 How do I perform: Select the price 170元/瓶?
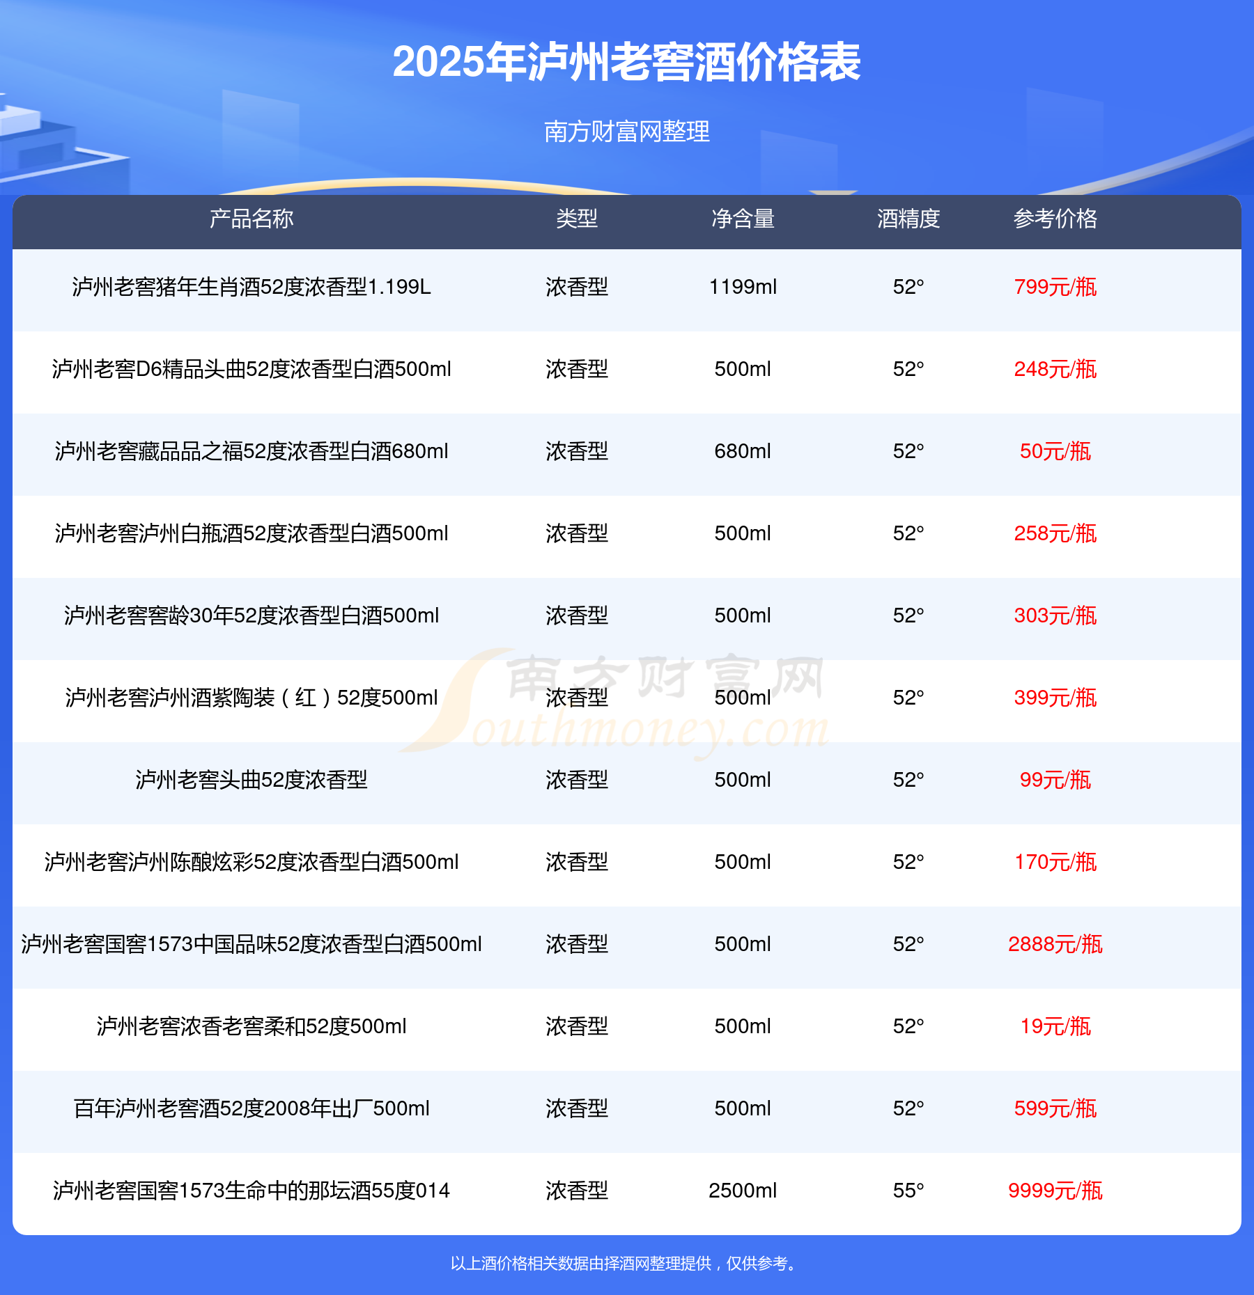(x=1055, y=862)
